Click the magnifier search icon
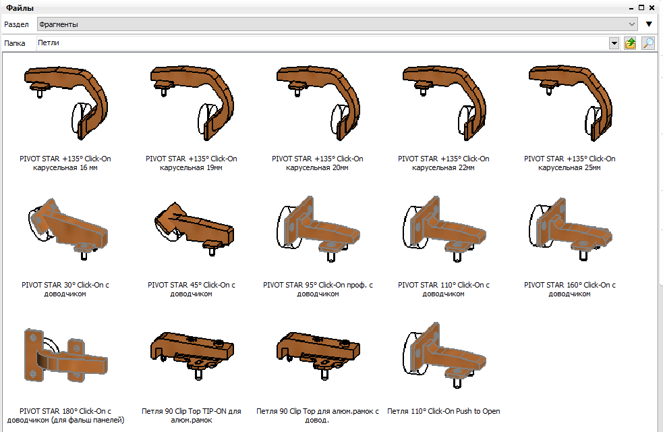Screen dimensions: 663x432 click(648, 43)
